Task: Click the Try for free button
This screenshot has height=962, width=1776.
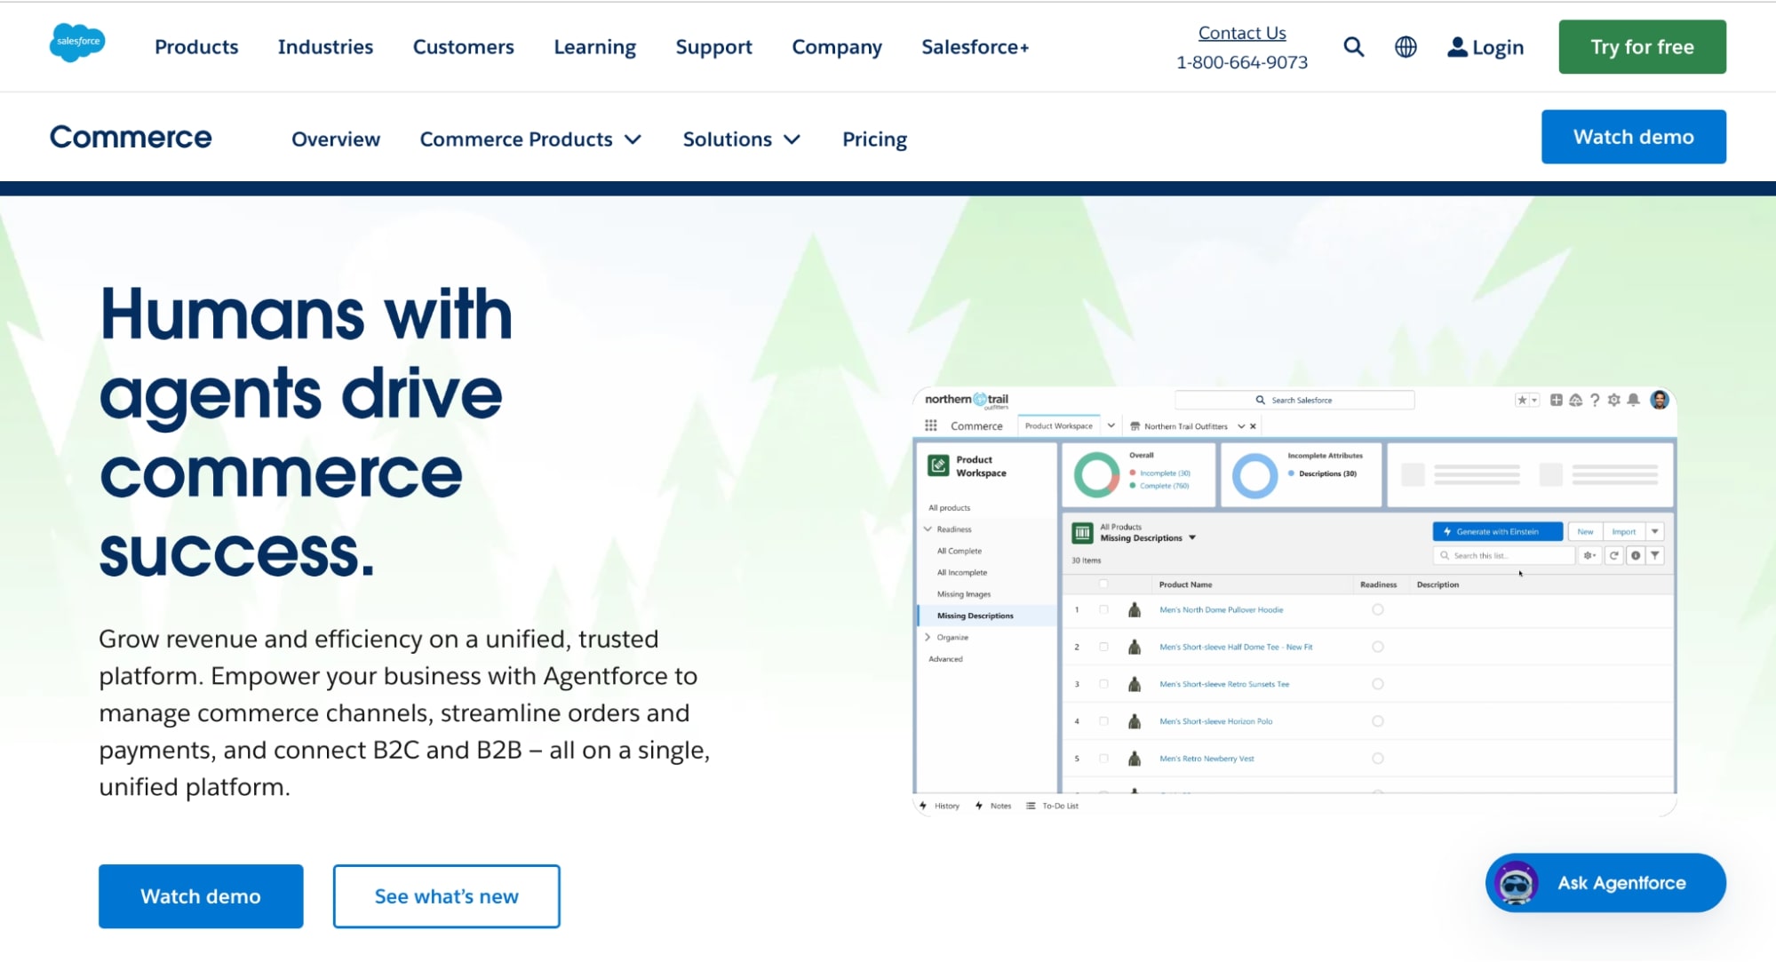Action: (1642, 47)
